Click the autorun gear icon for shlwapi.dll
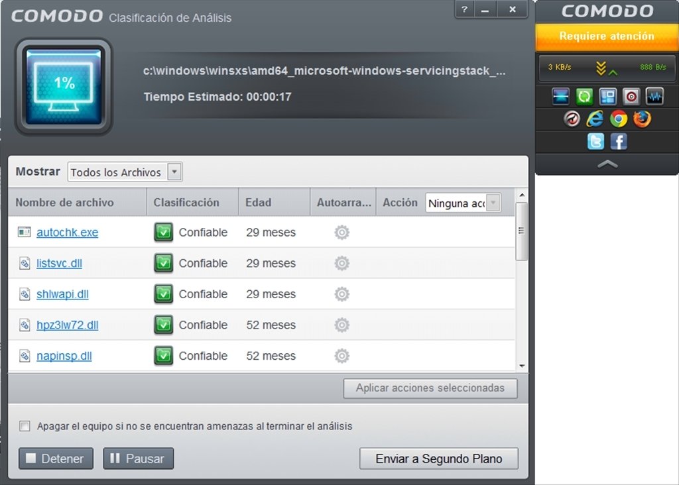The image size is (679, 485). coord(341,294)
